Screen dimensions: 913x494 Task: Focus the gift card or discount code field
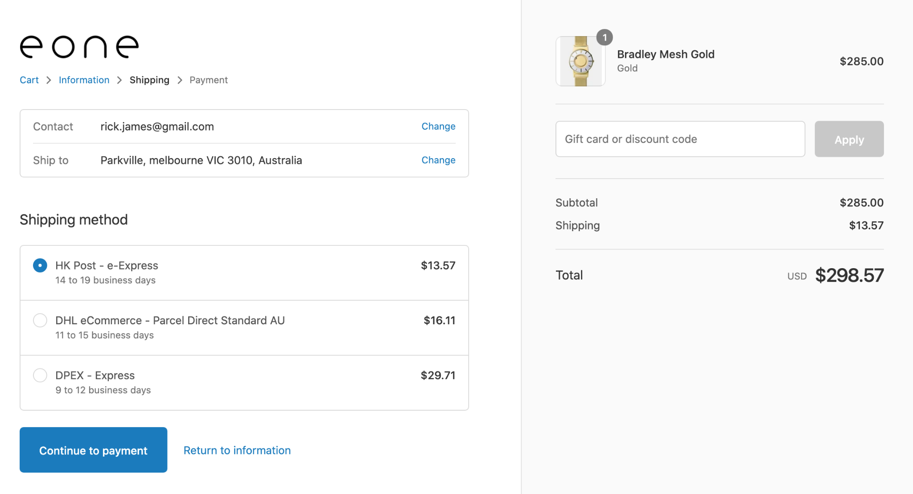(x=680, y=139)
